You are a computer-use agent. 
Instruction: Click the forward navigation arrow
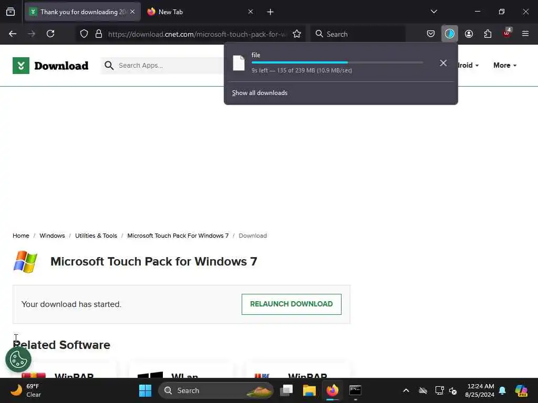point(32,34)
